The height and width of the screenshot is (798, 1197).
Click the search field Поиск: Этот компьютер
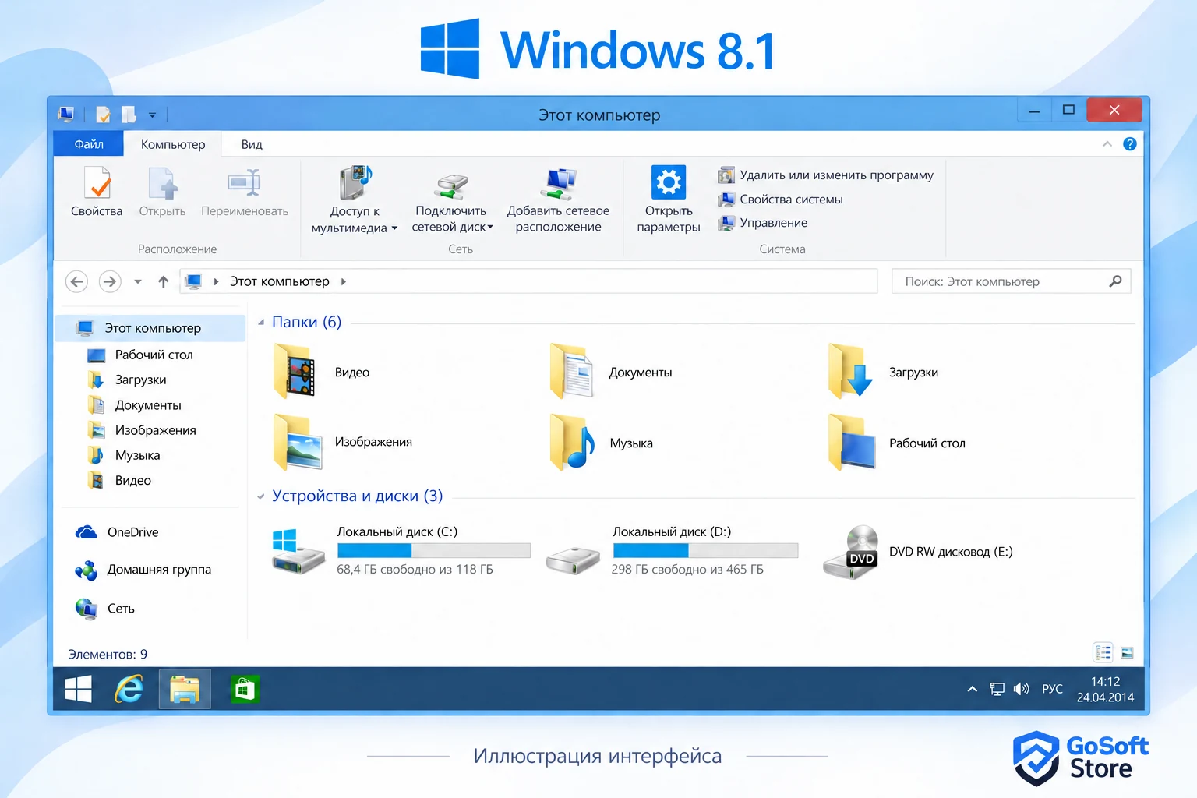pyautogui.click(x=1011, y=281)
